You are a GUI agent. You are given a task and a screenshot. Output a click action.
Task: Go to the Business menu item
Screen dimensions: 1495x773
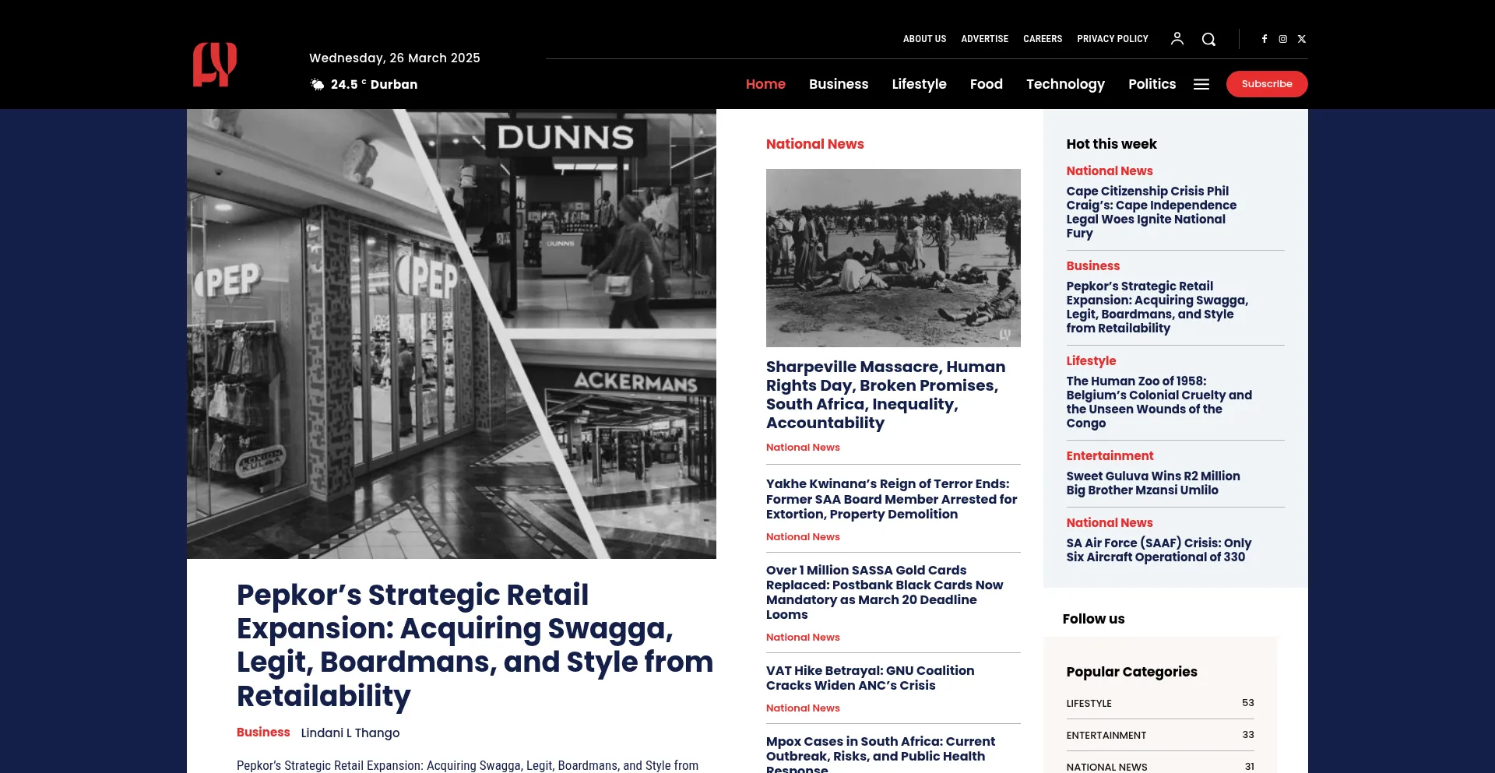pyautogui.click(x=838, y=84)
